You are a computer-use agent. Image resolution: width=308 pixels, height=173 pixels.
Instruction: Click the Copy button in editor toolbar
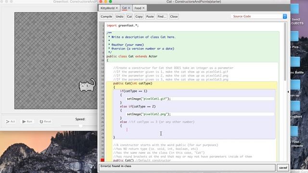point(139,17)
